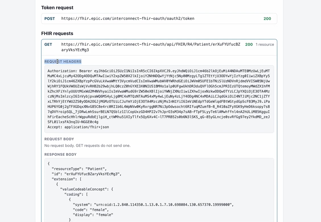Click the '1 resource' label
This screenshot has height=222, width=321.
tap(265, 45)
